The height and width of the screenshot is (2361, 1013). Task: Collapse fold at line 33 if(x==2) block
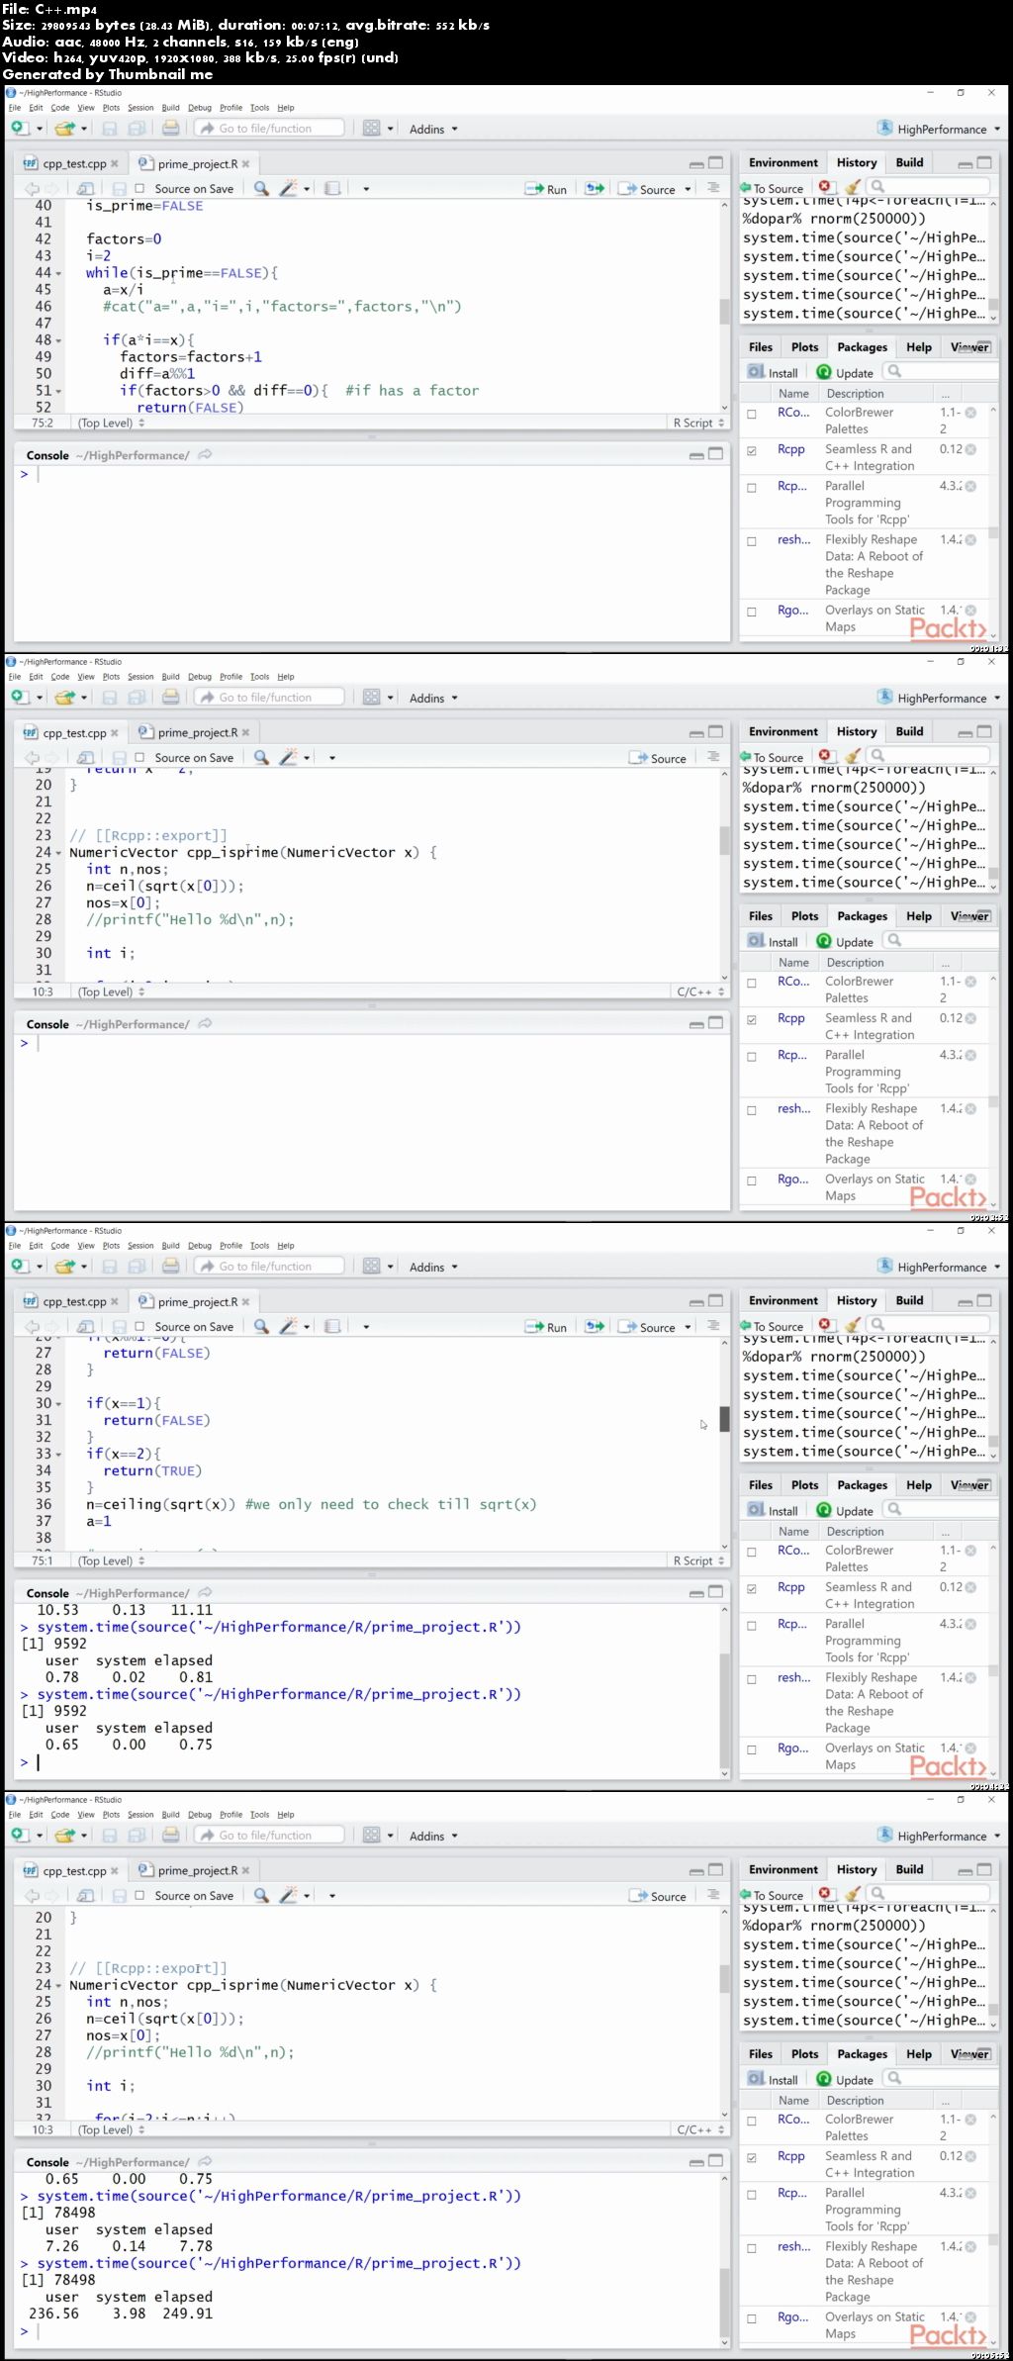[x=58, y=1454]
